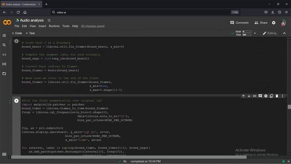
Task: Open the user account avatar
Action: (283, 23)
